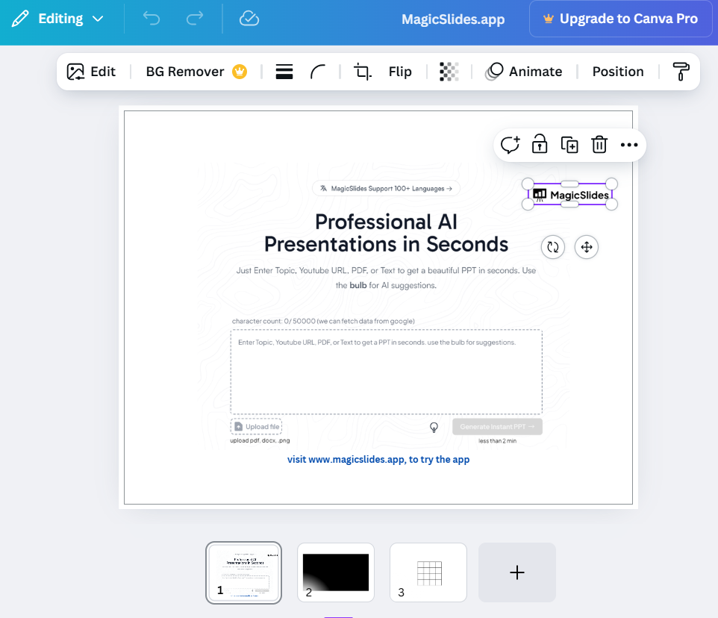This screenshot has width=718, height=618.
Task: Click the redo arrow
Action: tap(195, 19)
